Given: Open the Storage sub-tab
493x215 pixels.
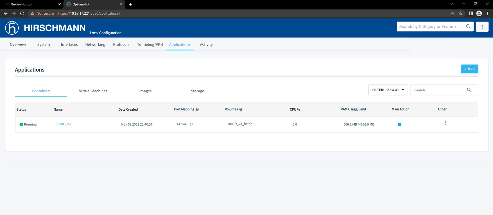Looking at the screenshot, I should (198, 91).
